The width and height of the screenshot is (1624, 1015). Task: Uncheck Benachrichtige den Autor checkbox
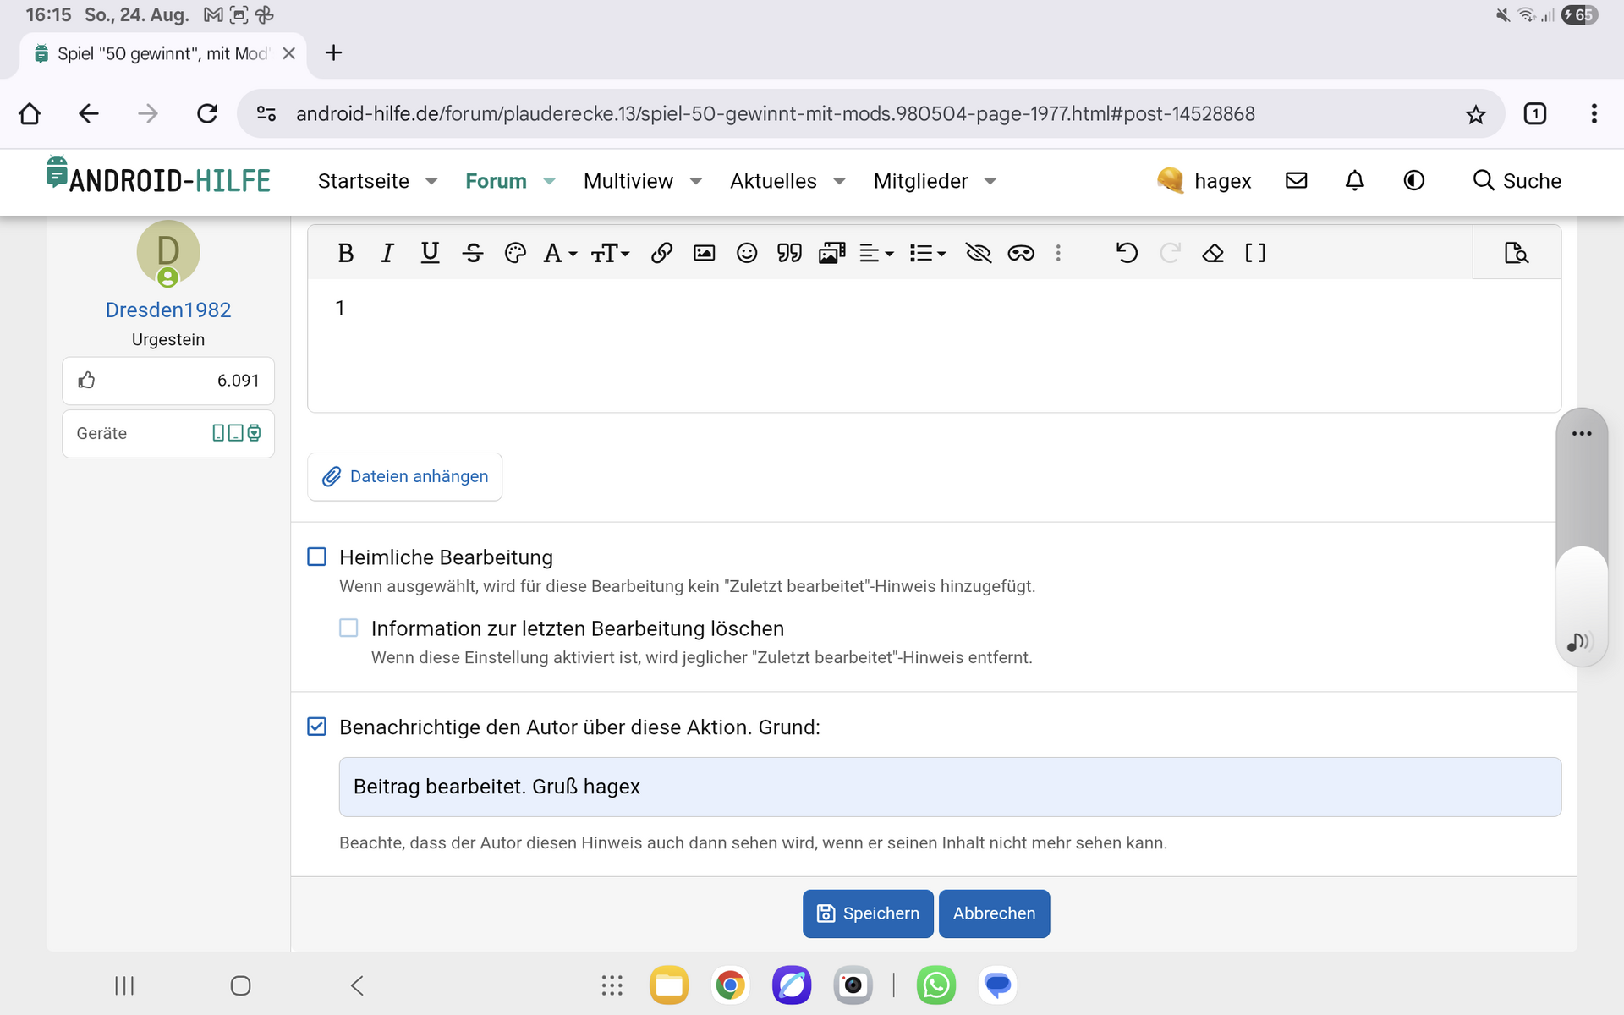[x=317, y=727]
